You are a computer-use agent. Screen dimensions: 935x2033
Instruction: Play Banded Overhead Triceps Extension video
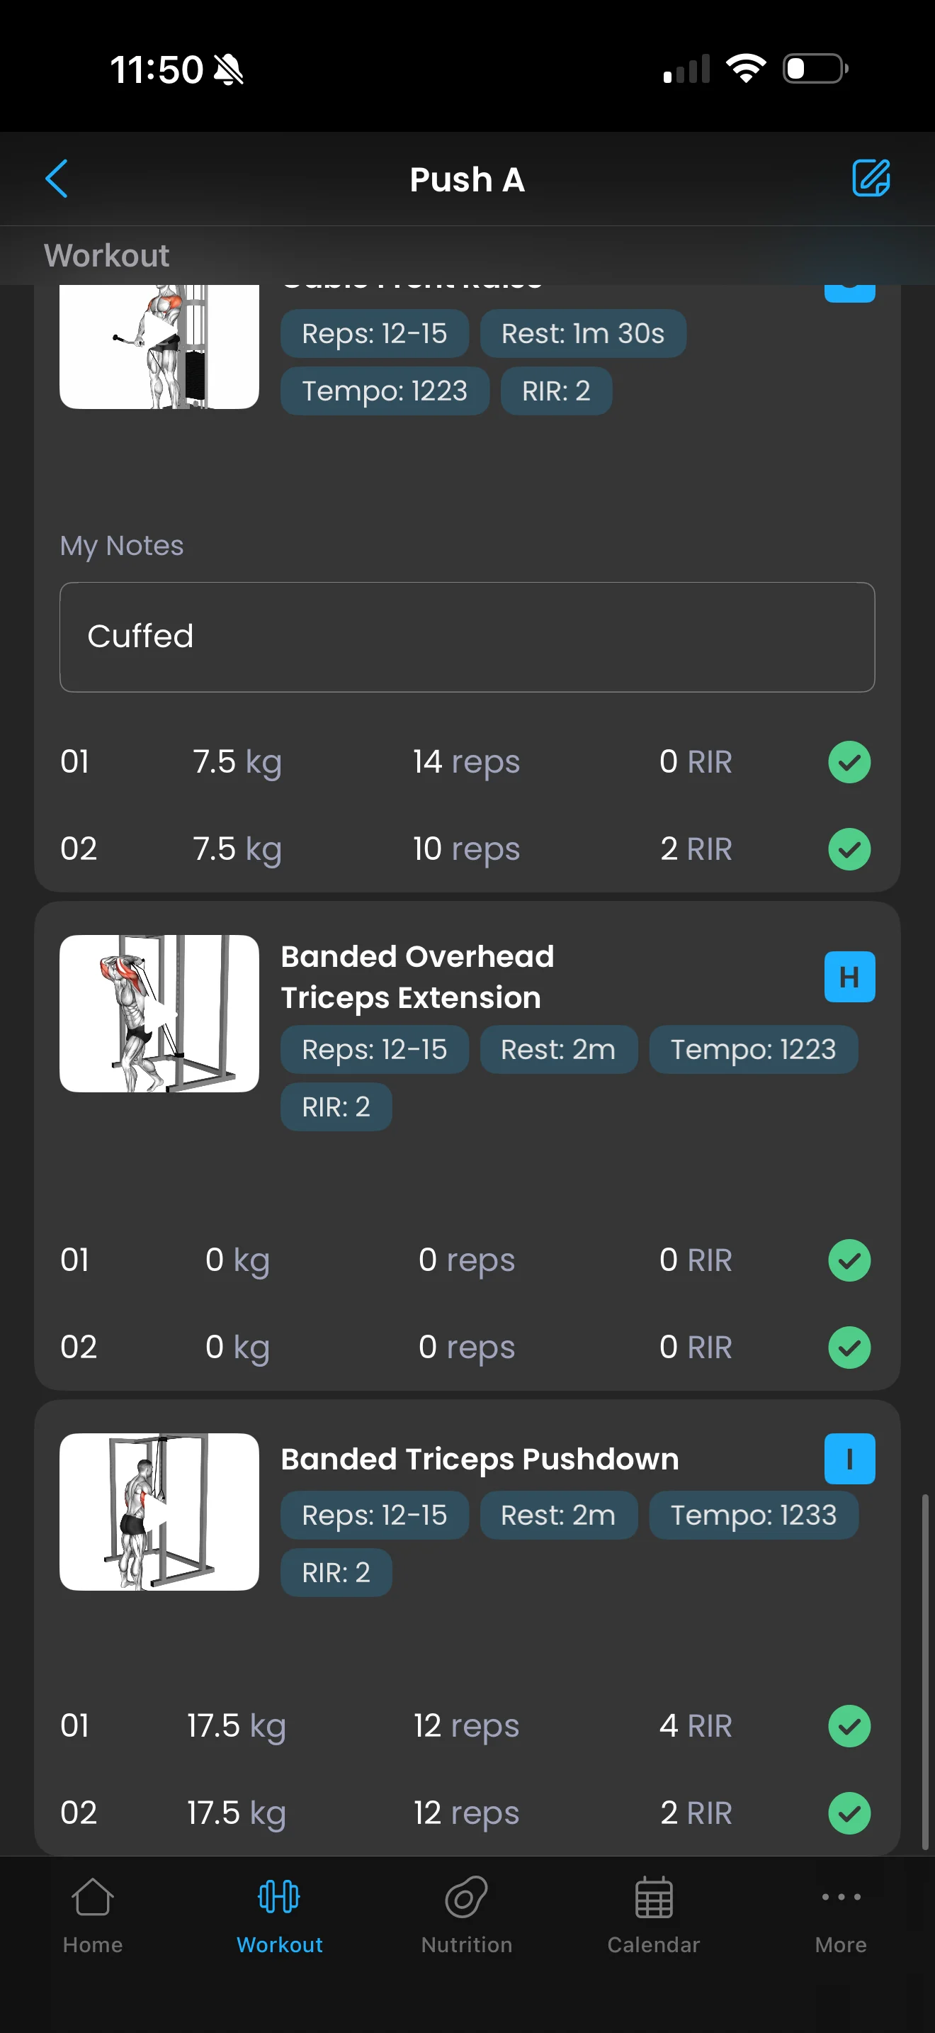[x=159, y=1014]
